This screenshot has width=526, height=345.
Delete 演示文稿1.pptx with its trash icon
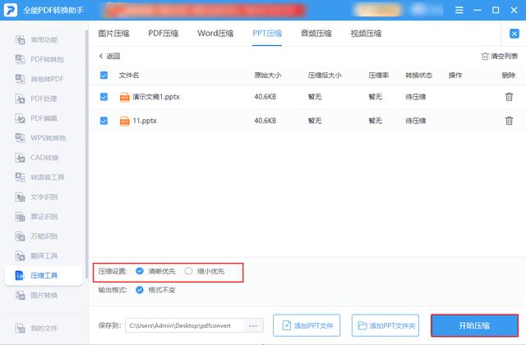tap(509, 97)
